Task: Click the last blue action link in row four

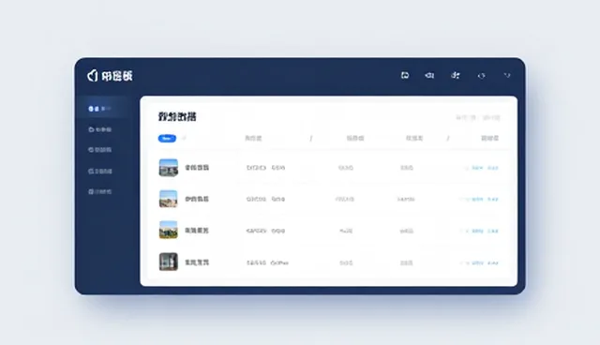Action: click(493, 263)
